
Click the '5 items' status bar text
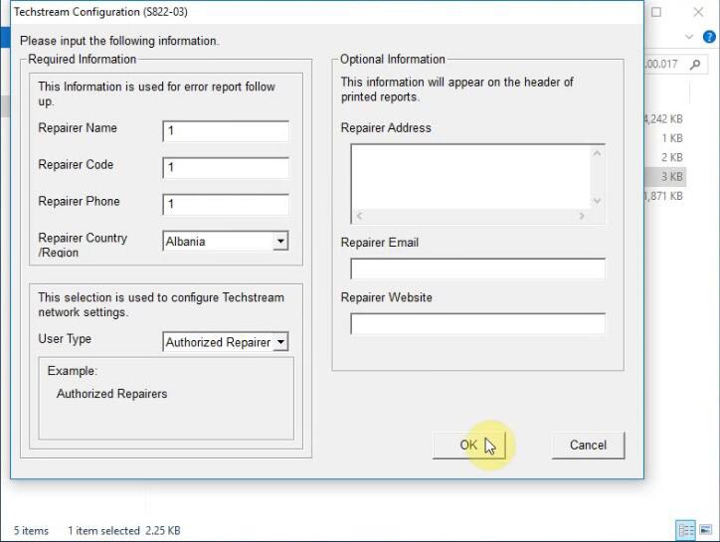pyautogui.click(x=31, y=530)
